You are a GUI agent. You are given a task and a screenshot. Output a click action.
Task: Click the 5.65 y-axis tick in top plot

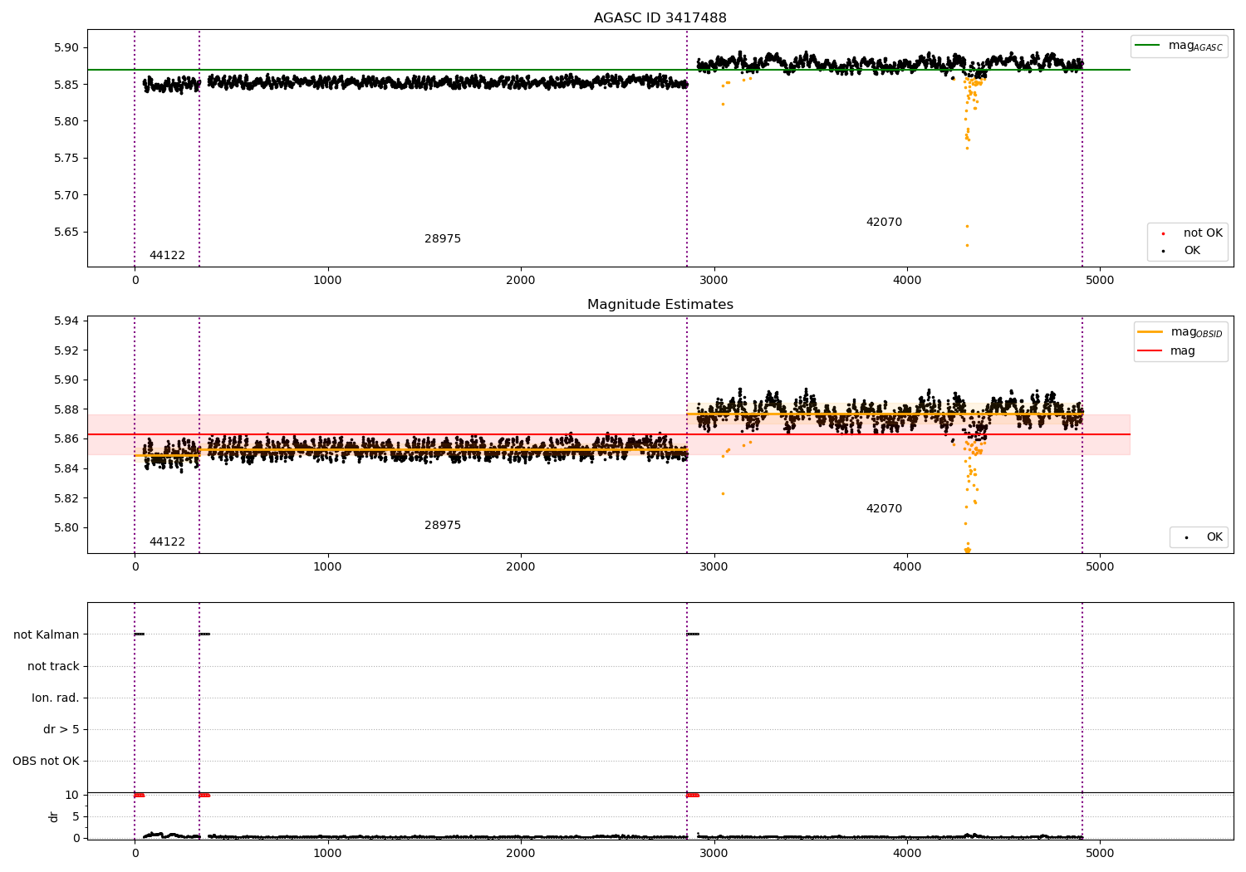(66, 233)
